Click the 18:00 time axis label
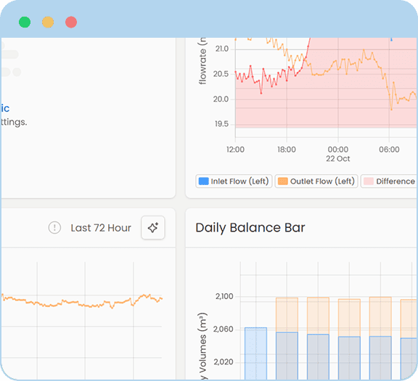418x381 pixels. [287, 149]
